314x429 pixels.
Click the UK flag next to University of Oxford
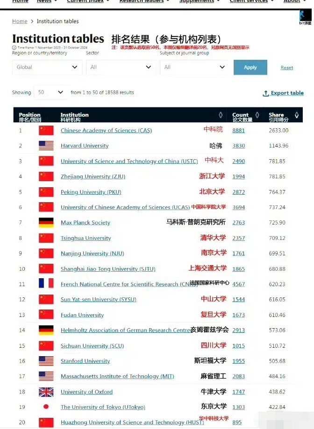46,392
